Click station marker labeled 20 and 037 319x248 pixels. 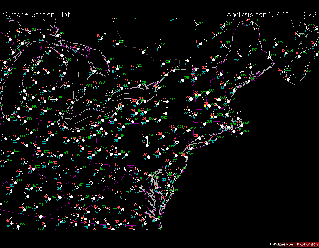306,73
